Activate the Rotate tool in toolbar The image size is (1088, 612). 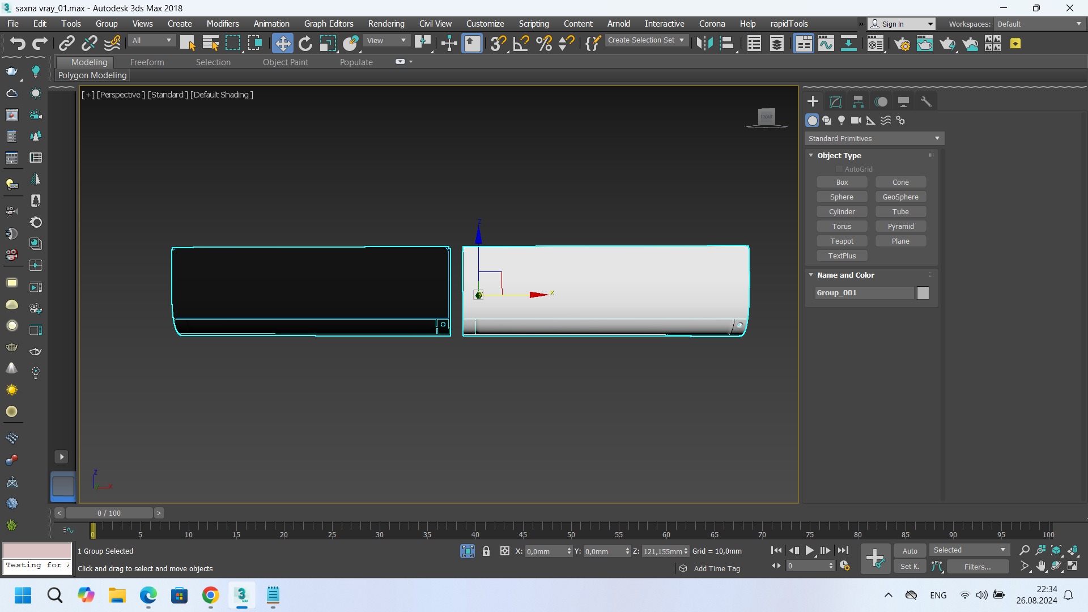[305, 44]
